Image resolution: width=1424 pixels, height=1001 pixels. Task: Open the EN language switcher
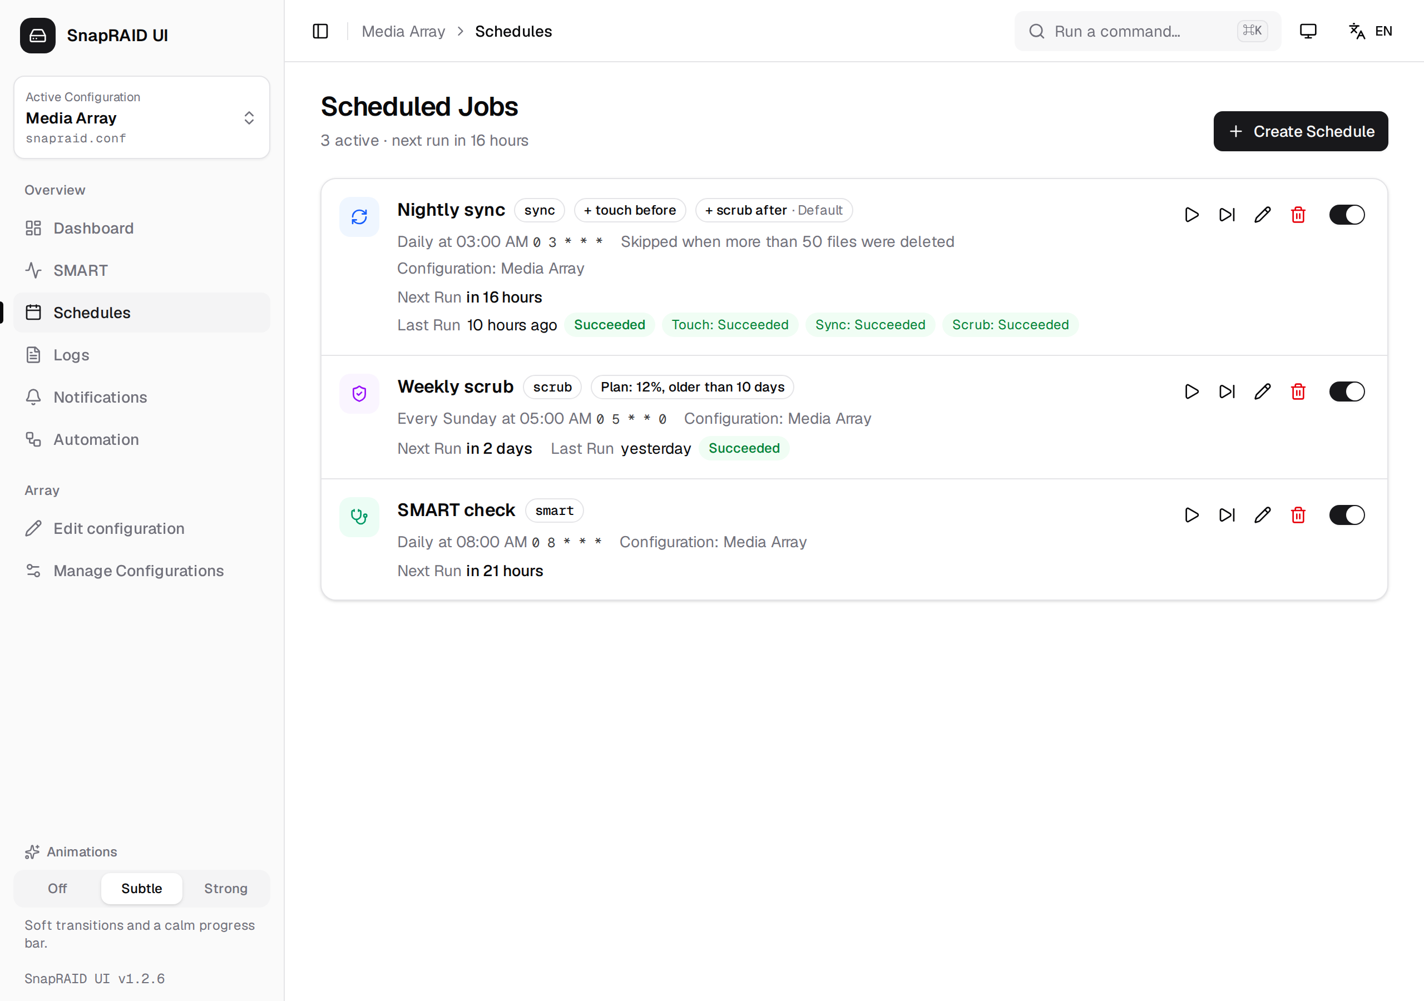click(x=1370, y=31)
